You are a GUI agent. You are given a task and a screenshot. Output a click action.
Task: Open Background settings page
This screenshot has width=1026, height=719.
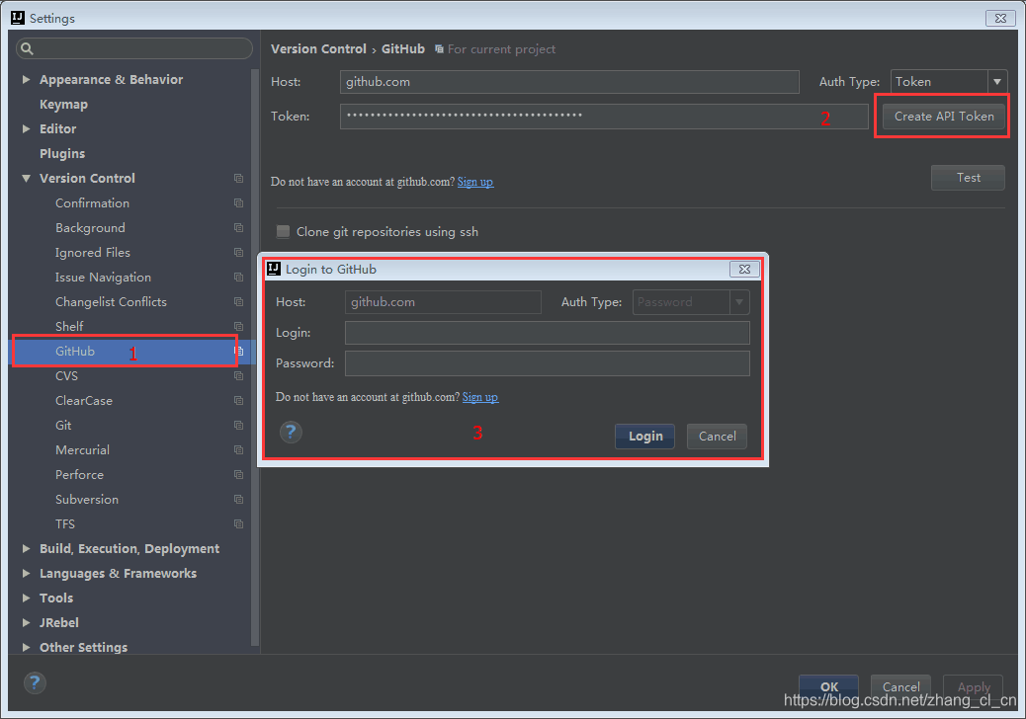[x=90, y=228]
